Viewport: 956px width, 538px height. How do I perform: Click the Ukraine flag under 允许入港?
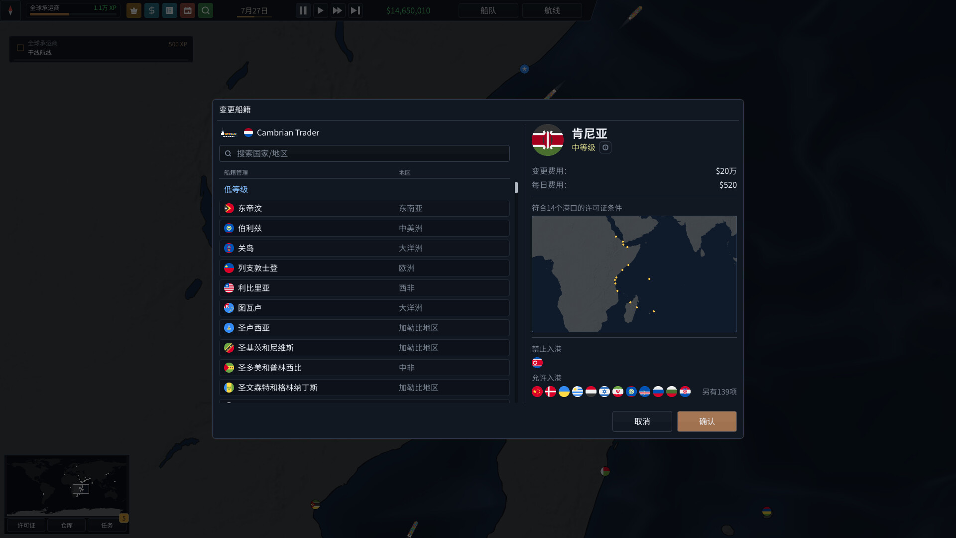[564, 392]
